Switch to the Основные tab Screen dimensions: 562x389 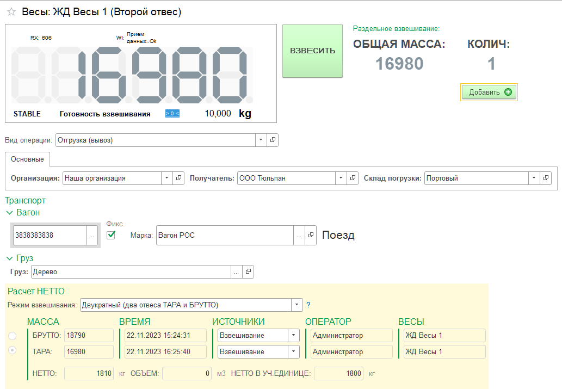coord(27,159)
